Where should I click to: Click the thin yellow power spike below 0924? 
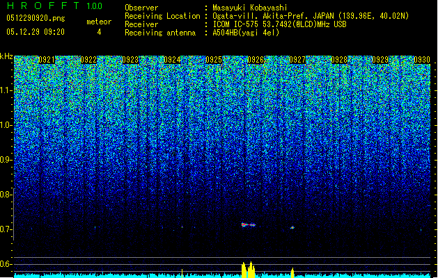[x=182, y=273]
